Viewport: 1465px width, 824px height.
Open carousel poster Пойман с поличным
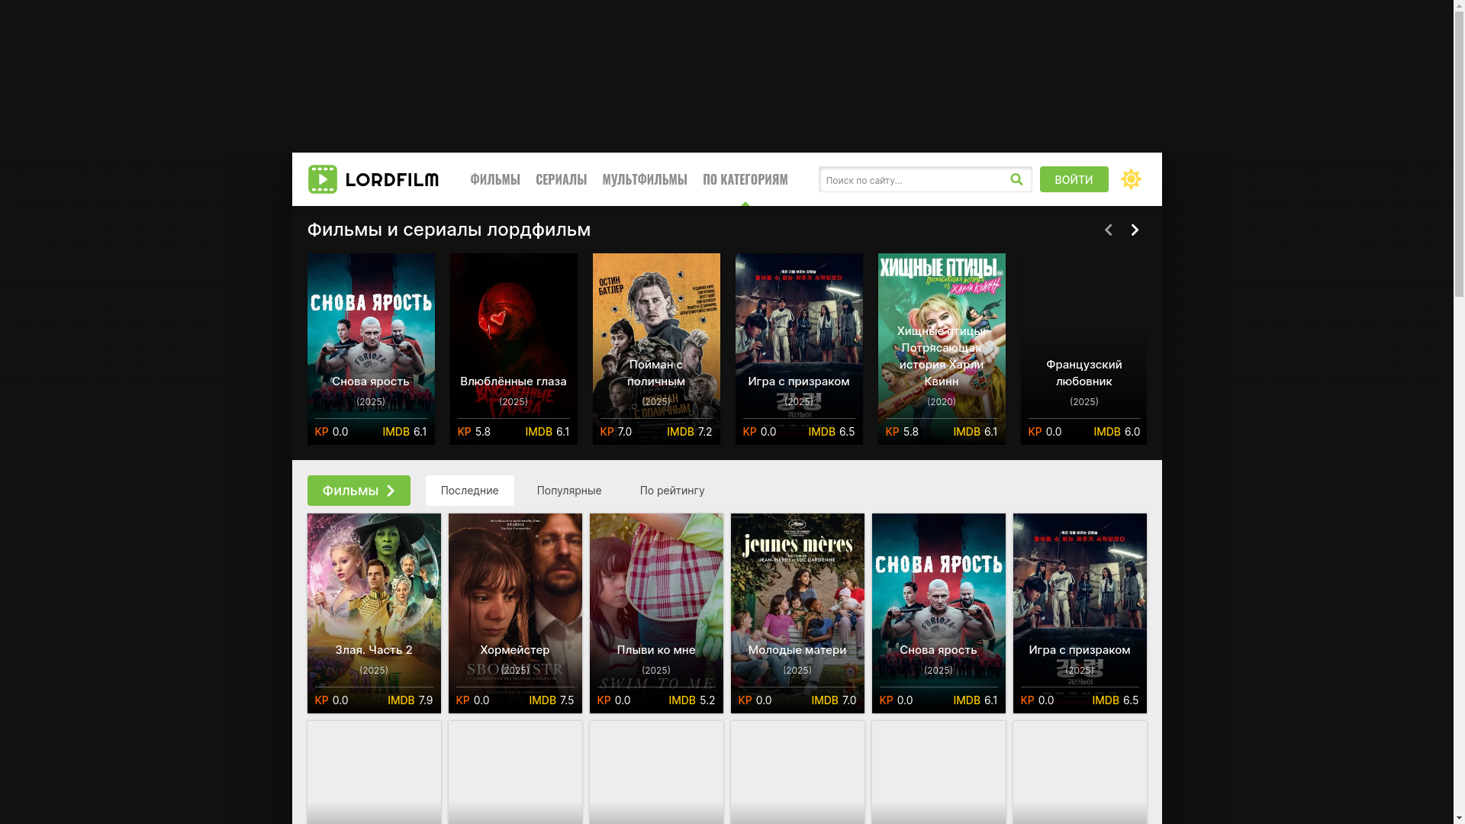coord(656,349)
